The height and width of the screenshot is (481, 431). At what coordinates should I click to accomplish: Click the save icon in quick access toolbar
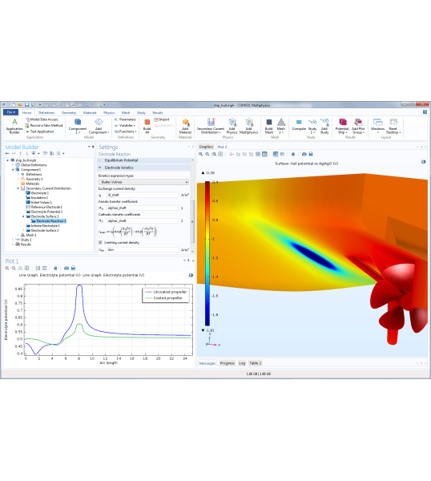26,105
